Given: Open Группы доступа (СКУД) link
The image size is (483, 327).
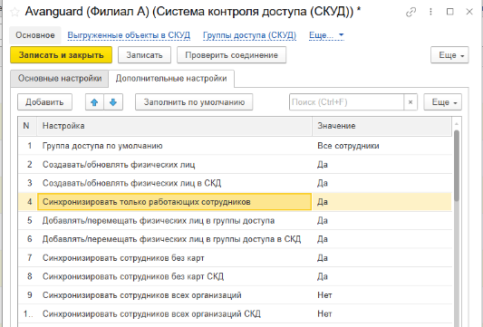Looking at the screenshot, I should point(249,35).
